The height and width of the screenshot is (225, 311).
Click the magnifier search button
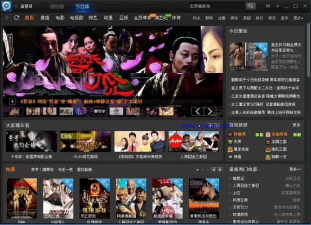[251, 6]
